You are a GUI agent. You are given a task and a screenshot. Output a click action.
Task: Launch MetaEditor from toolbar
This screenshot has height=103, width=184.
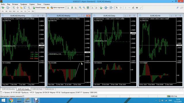48,8
